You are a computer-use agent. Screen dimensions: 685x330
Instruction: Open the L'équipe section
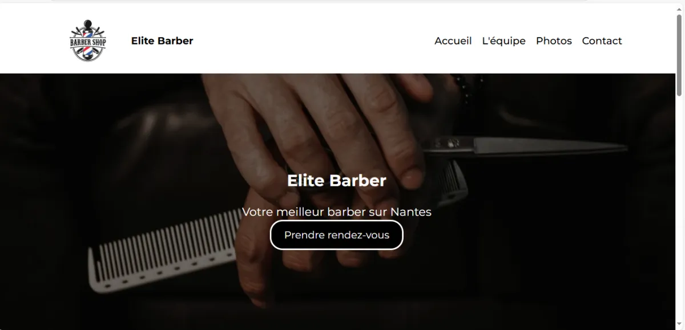[504, 41]
